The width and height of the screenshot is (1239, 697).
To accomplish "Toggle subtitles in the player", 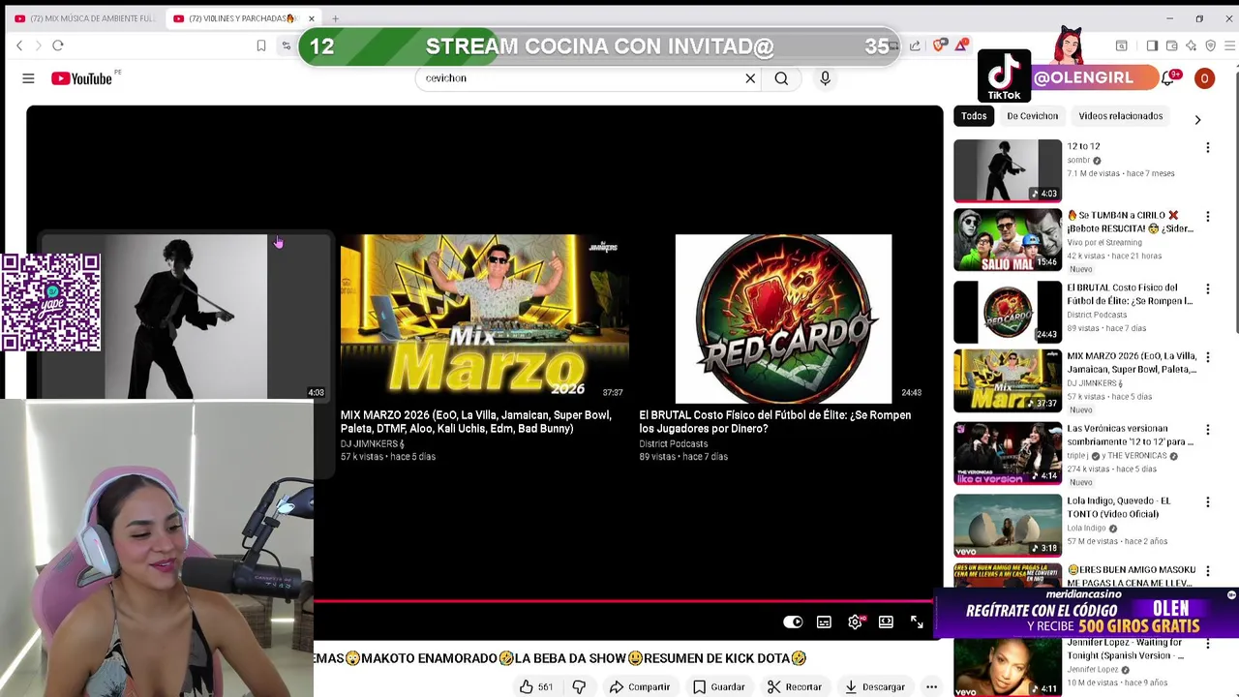I will 824,622.
